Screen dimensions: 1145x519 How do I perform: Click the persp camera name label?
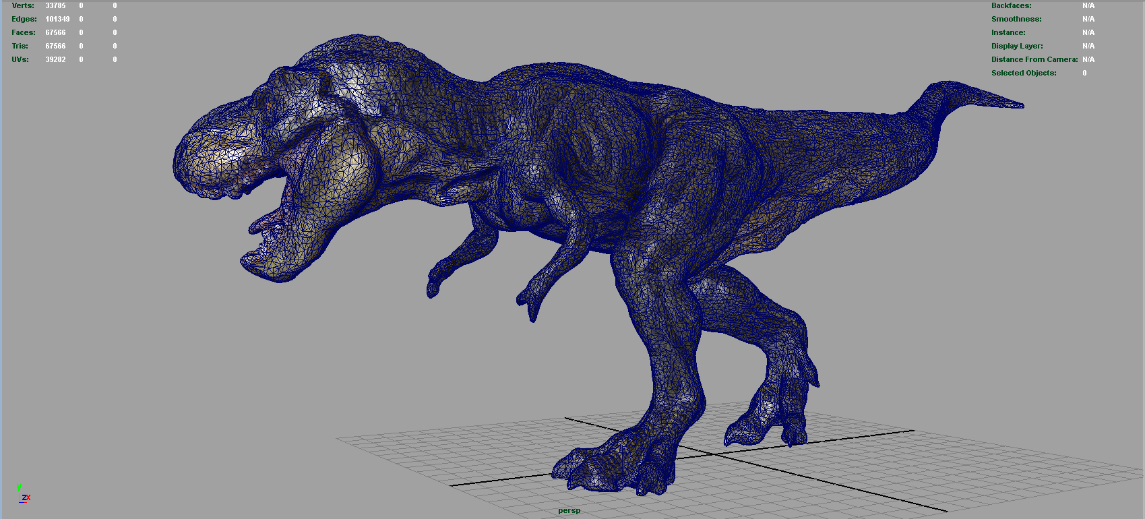(569, 510)
